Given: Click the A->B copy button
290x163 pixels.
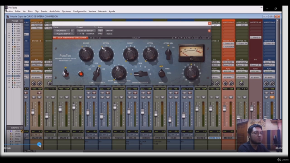Looking at the screenshot, I should pyautogui.click(x=188, y=38).
